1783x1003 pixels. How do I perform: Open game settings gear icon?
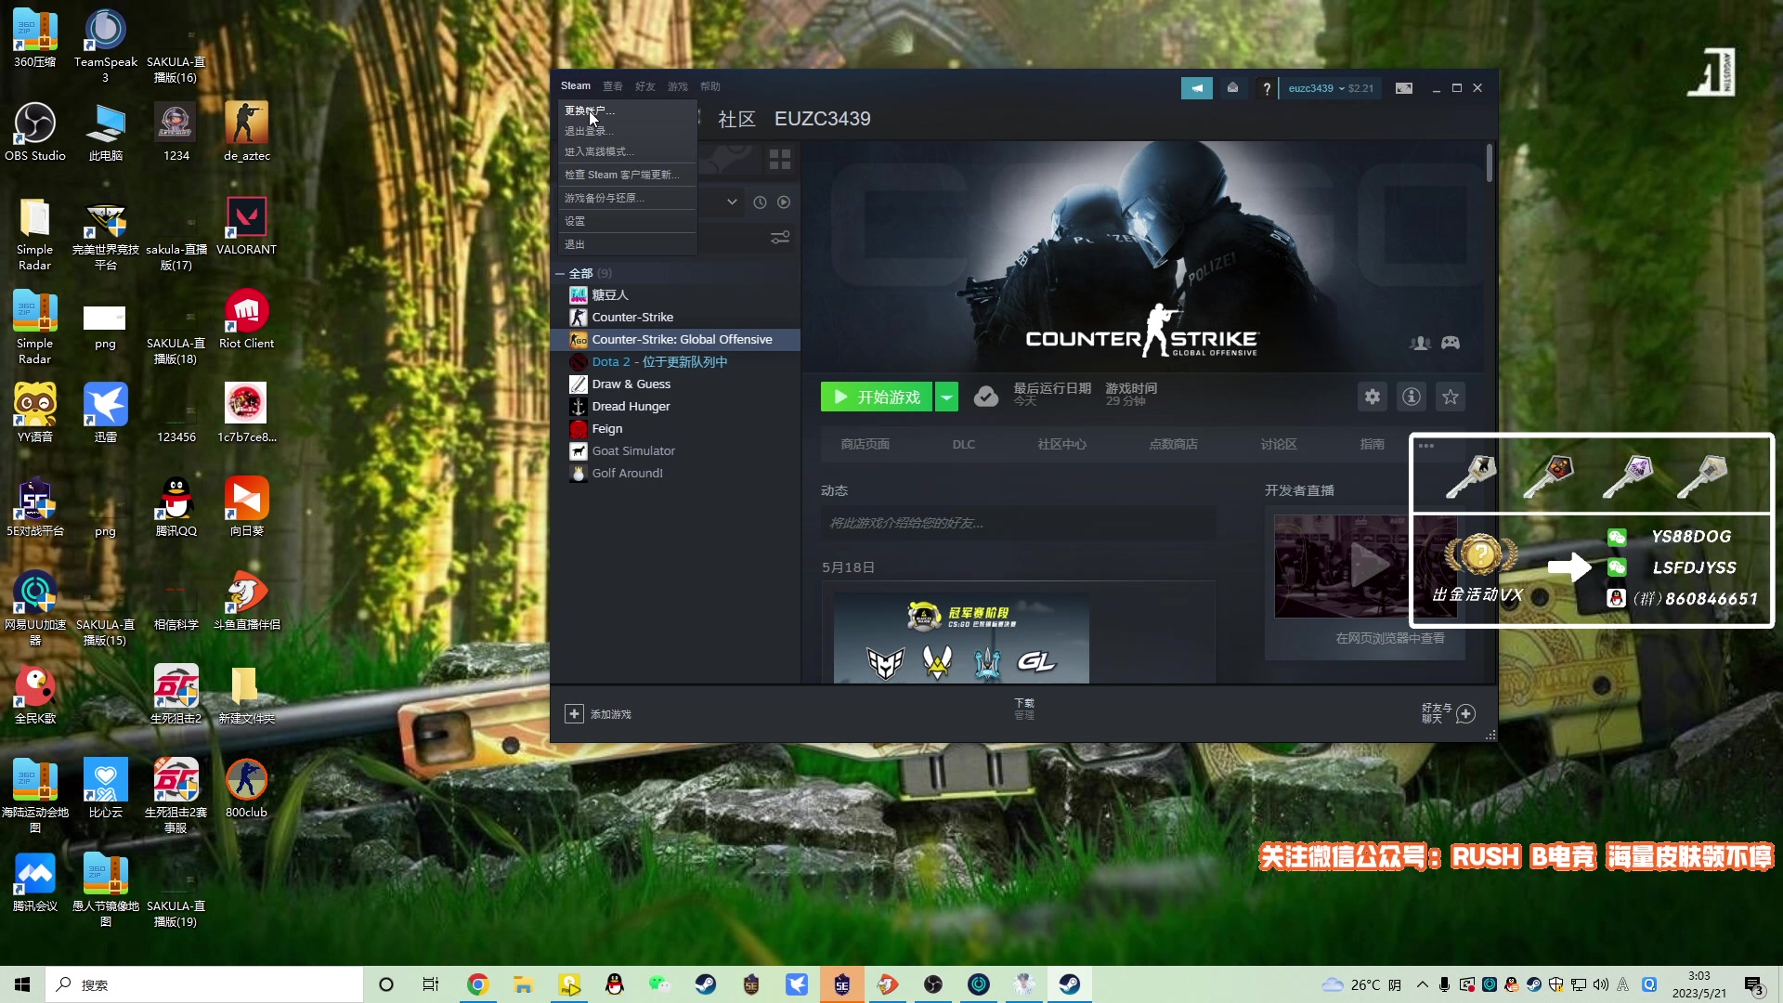click(1372, 397)
